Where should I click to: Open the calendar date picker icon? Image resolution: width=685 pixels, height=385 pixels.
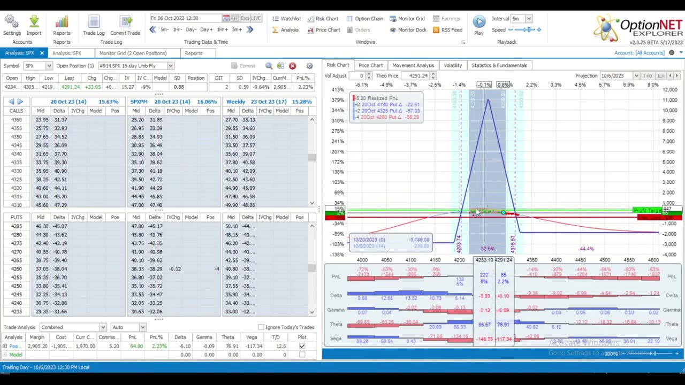point(226,18)
